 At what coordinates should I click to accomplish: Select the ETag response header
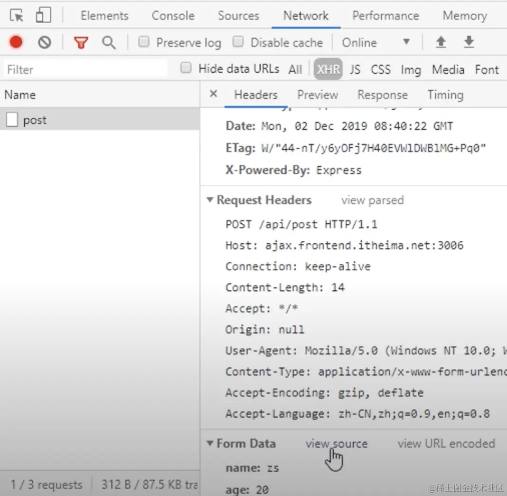click(x=356, y=148)
